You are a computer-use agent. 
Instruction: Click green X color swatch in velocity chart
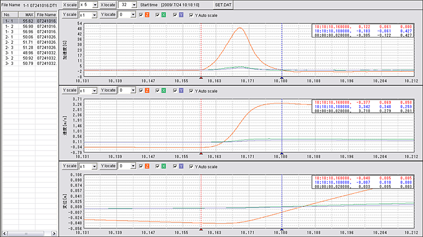pyautogui.click(x=164, y=91)
